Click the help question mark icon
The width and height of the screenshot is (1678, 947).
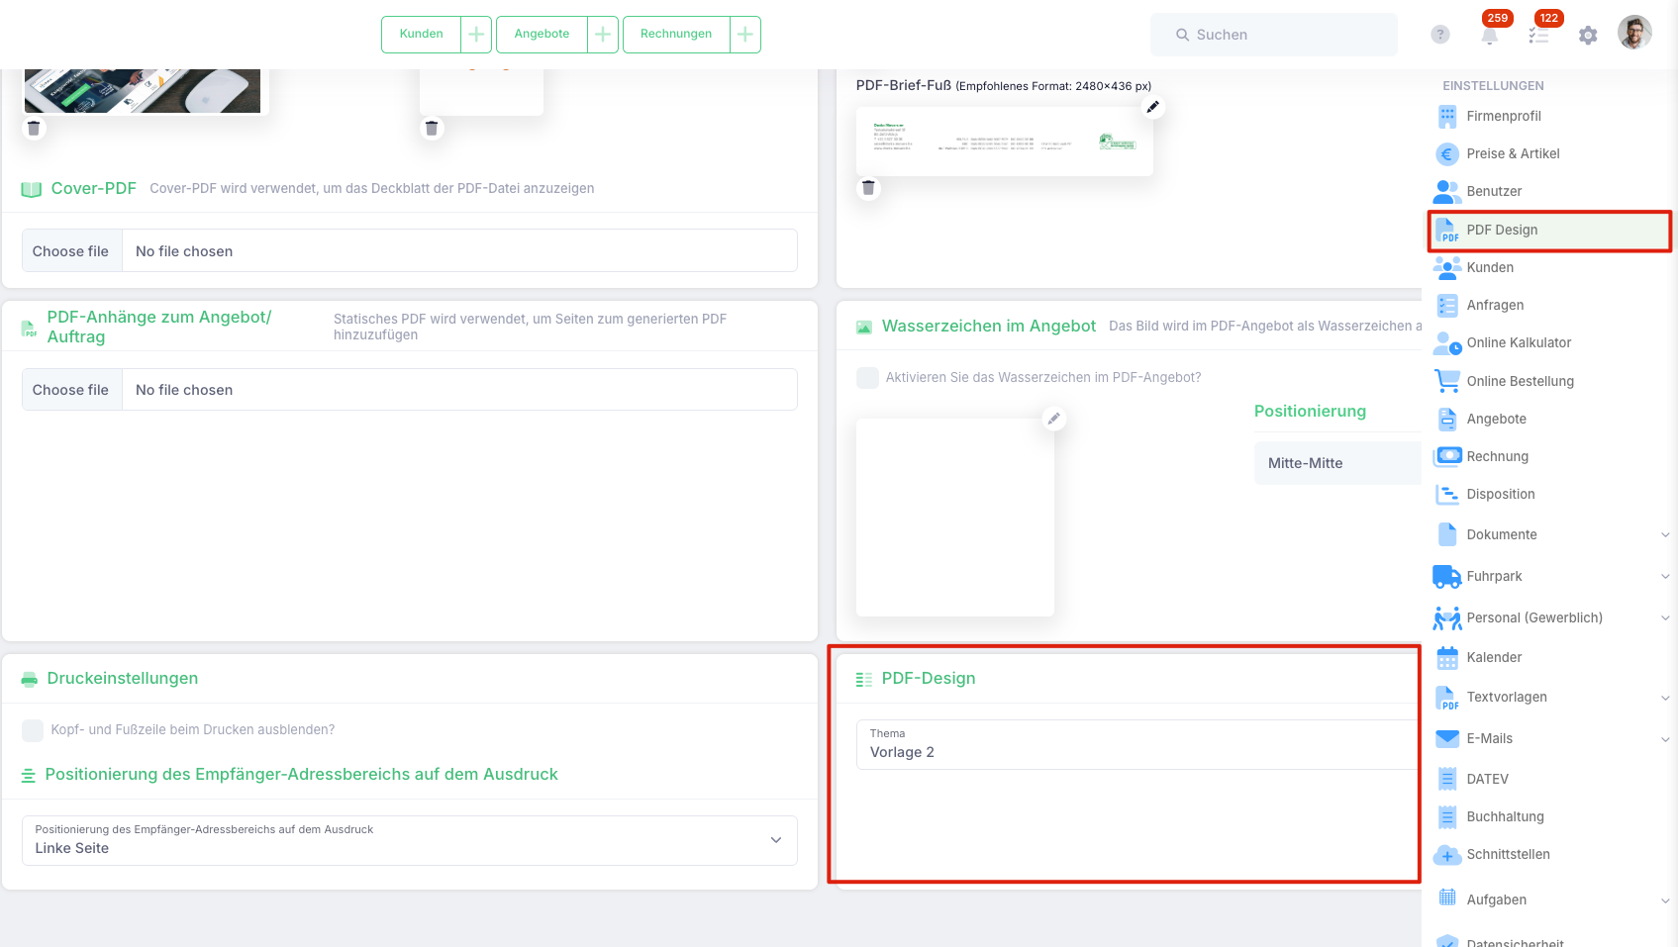point(1440,35)
